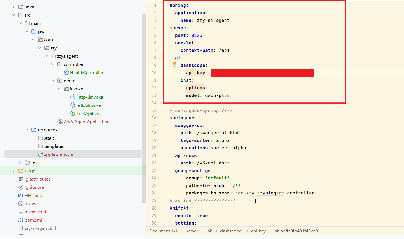404x239 pixels.
Task: Collapse the zzy package chevron
Action: point(40,48)
